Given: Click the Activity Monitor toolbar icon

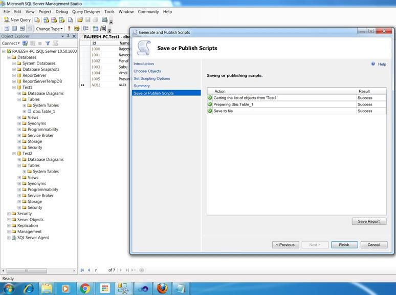Looking at the screenshot, I should click(x=104, y=19).
